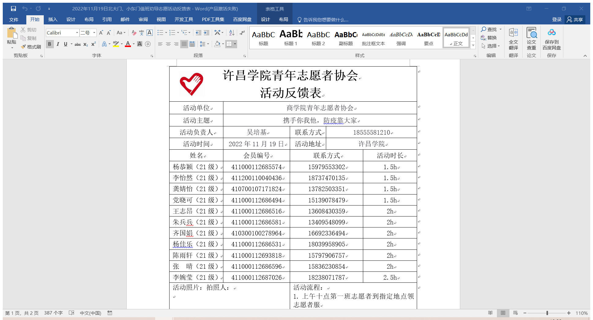Click the Save icon in the title bar
Screen dimensions: 593x320
pos(13,9)
